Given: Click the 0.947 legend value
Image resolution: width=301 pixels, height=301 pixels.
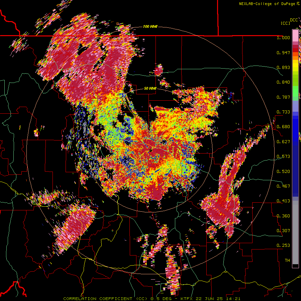Looking at the screenshot, I should pos(283,53).
